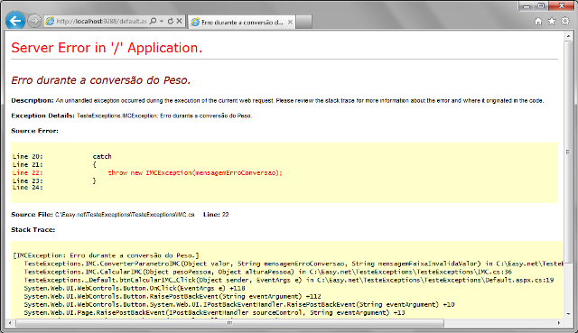The height and width of the screenshot is (333, 578).
Task: Stop loading with the X icon in address bar
Action: [179, 22]
